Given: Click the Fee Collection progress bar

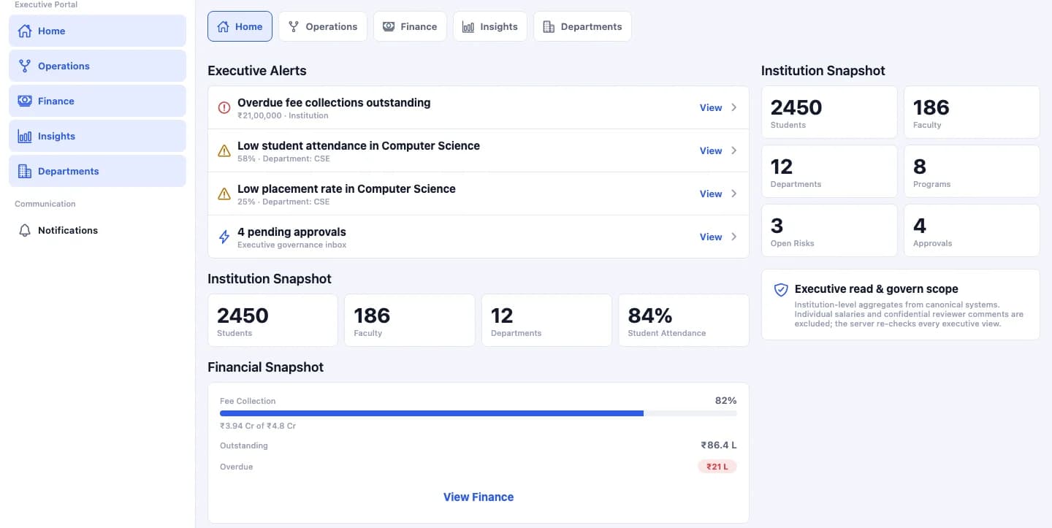Looking at the screenshot, I should [479, 413].
